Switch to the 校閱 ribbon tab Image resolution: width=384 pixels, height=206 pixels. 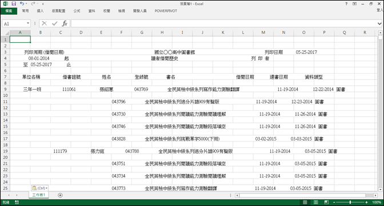point(106,11)
